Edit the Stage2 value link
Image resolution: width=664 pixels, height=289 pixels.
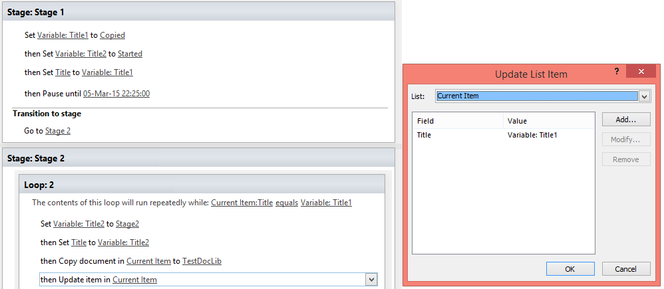128,224
